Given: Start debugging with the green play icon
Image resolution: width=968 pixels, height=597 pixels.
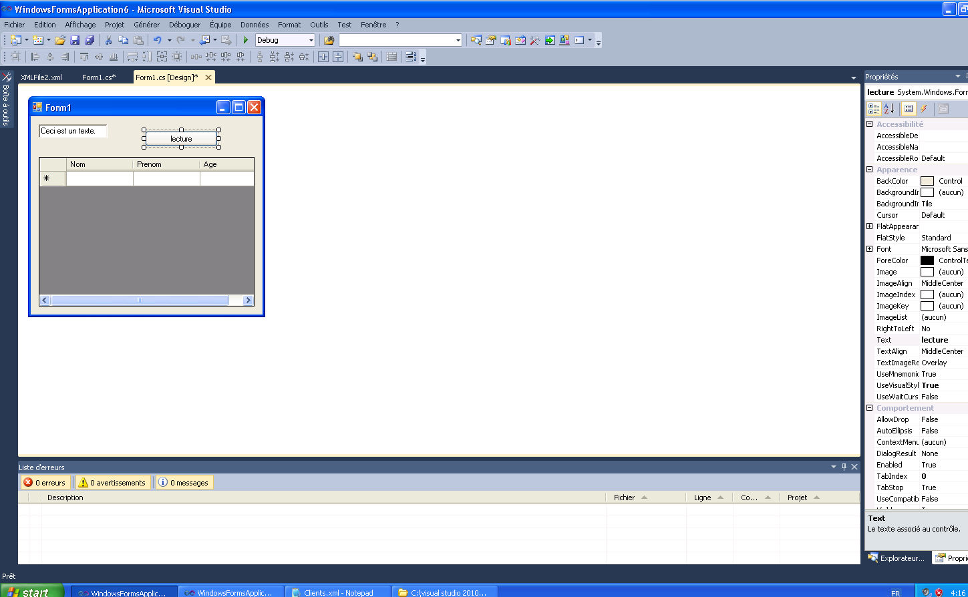Looking at the screenshot, I should tap(246, 40).
